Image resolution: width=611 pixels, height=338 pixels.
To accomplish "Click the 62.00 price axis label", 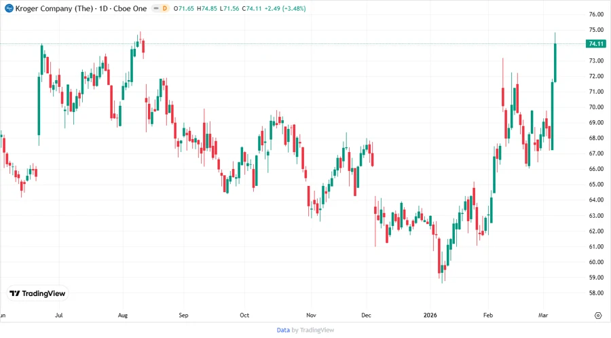I will pos(596,231).
